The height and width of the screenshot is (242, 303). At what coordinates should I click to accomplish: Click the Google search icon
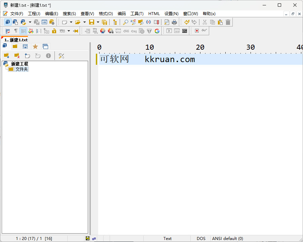point(157,31)
